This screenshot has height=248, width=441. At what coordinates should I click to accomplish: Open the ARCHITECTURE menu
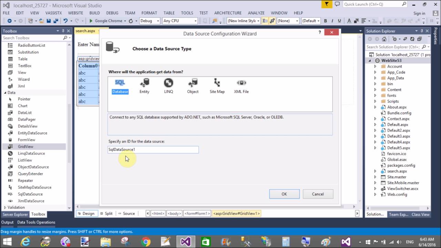pos(228,13)
